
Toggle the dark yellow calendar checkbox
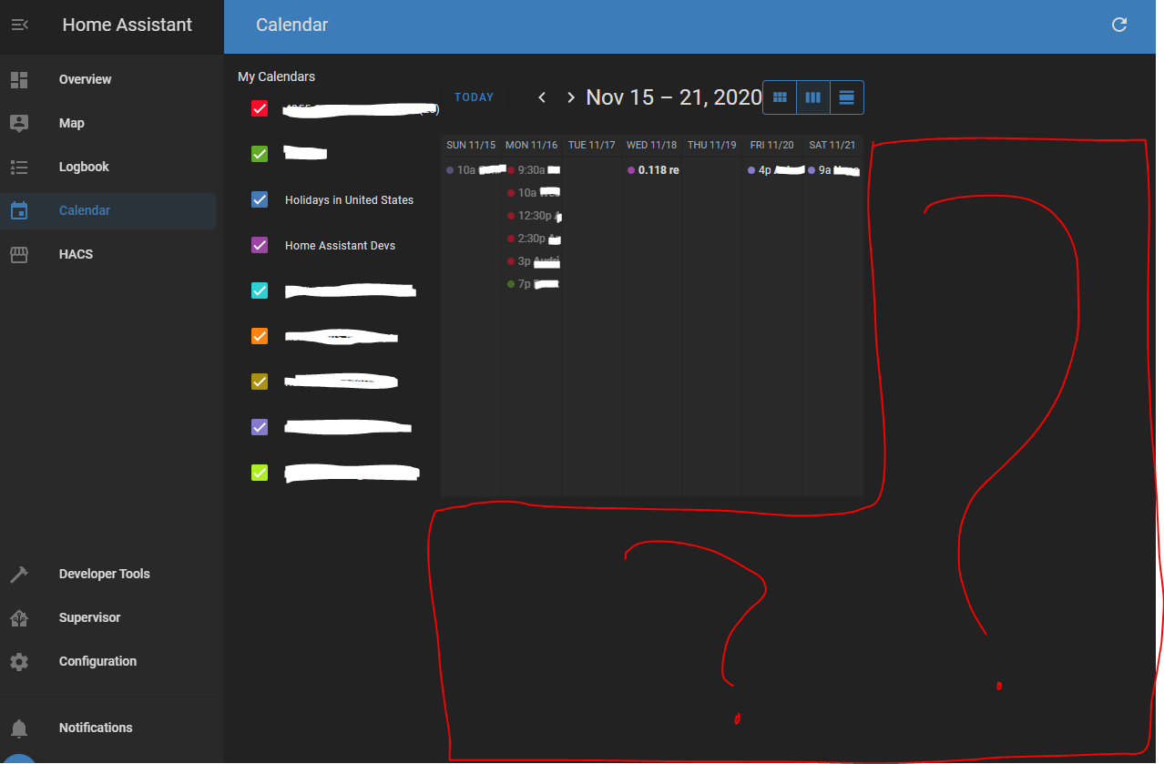click(x=260, y=382)
